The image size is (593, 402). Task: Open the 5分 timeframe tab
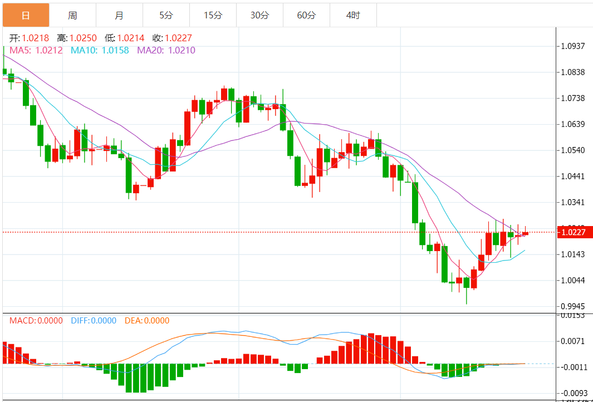pos(166,15)
